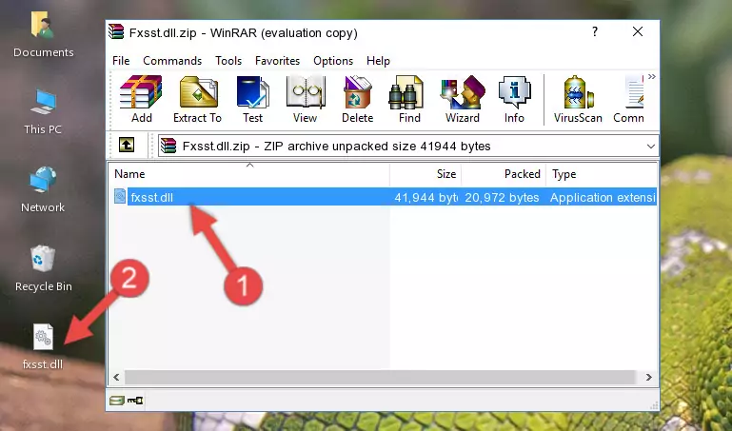Go up one folder level

click(127, 145)
